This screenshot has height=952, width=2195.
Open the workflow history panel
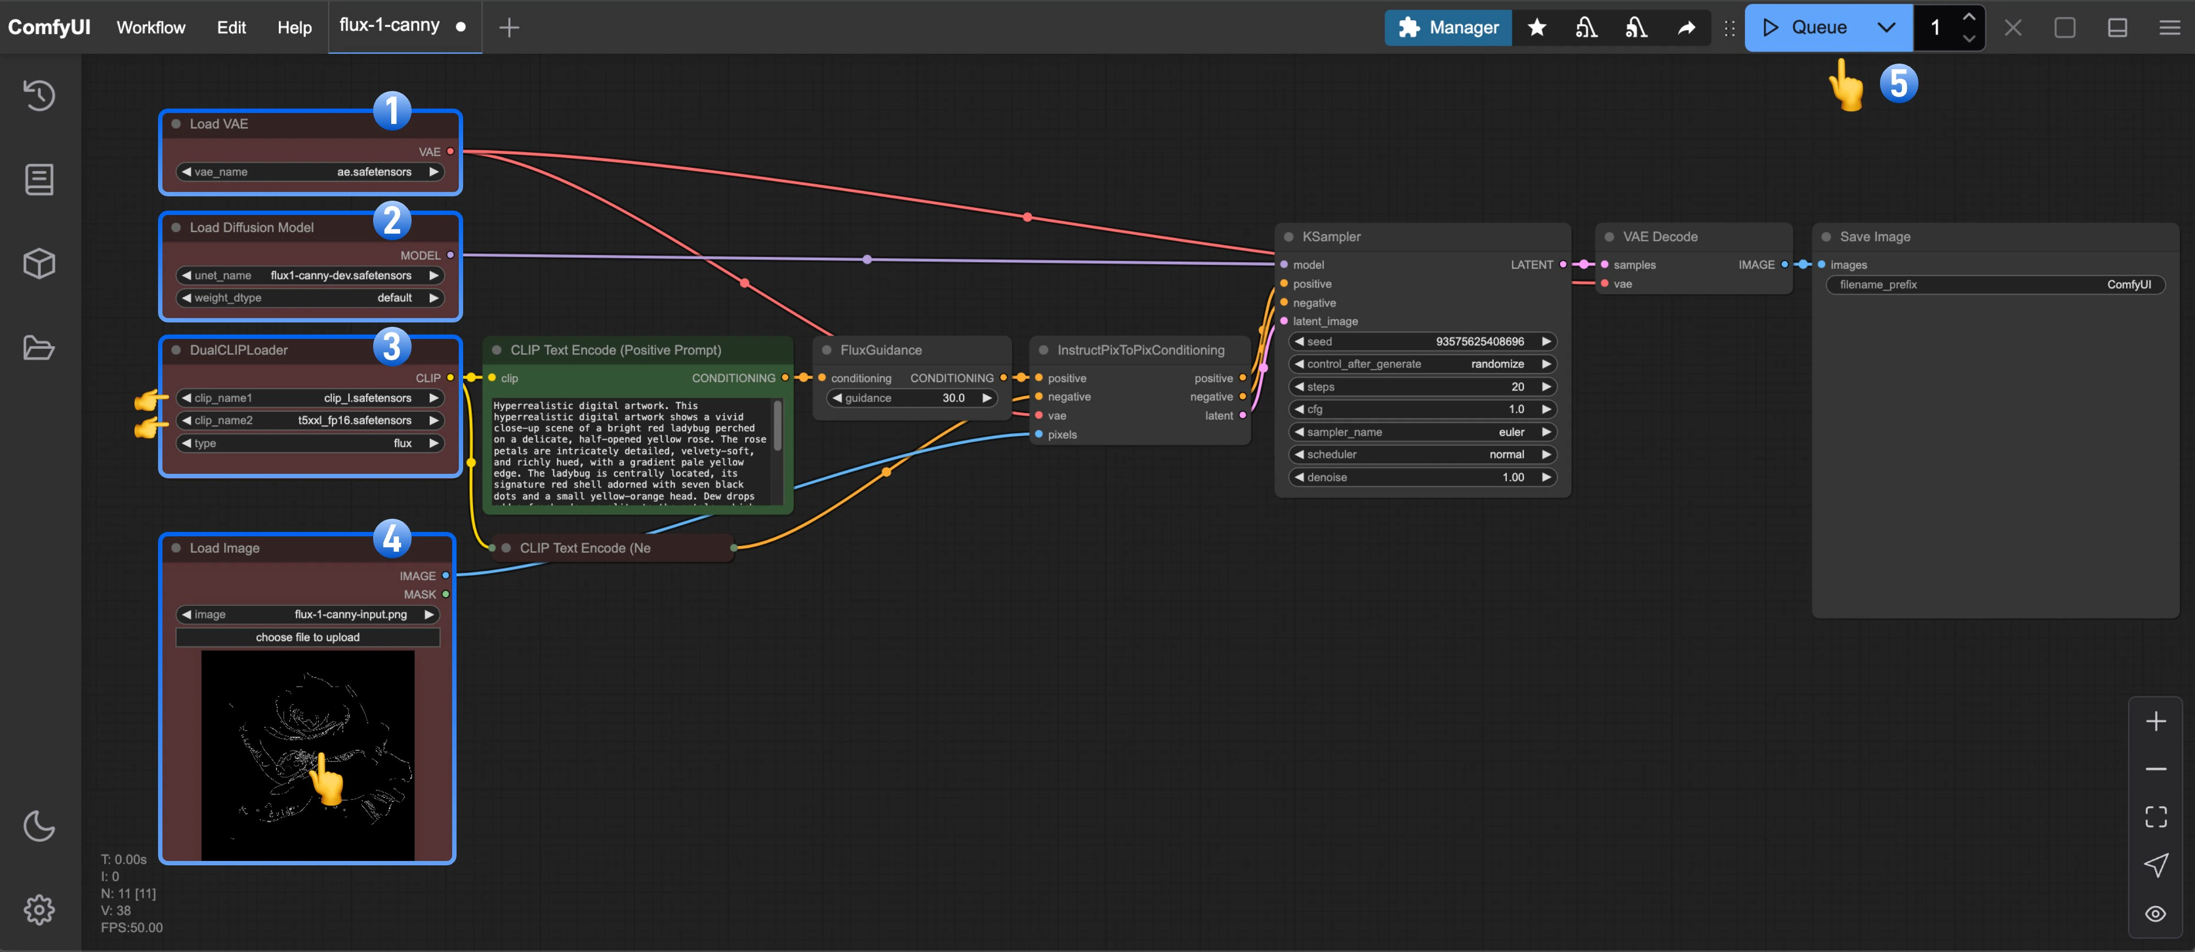point(38,95)
